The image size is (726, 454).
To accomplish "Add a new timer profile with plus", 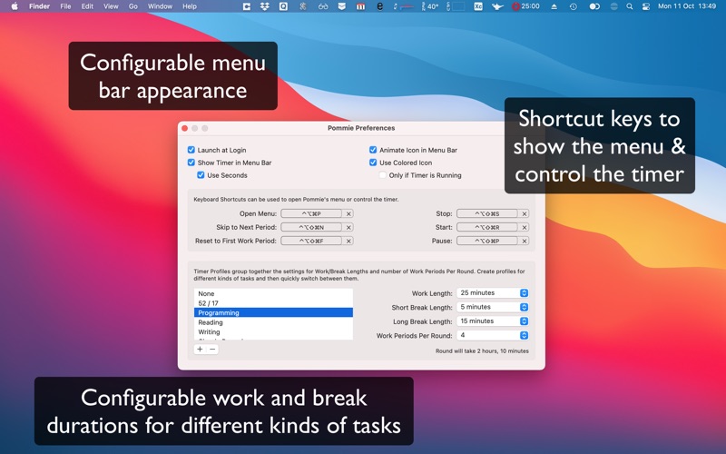I will pyautogui.click(x=200, y=350).
